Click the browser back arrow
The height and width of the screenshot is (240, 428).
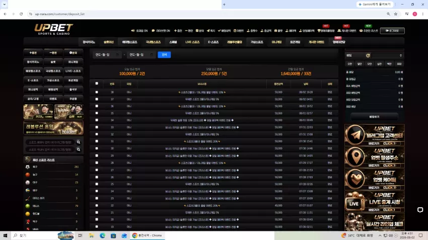pyautogui.click(x=5, y=14)
